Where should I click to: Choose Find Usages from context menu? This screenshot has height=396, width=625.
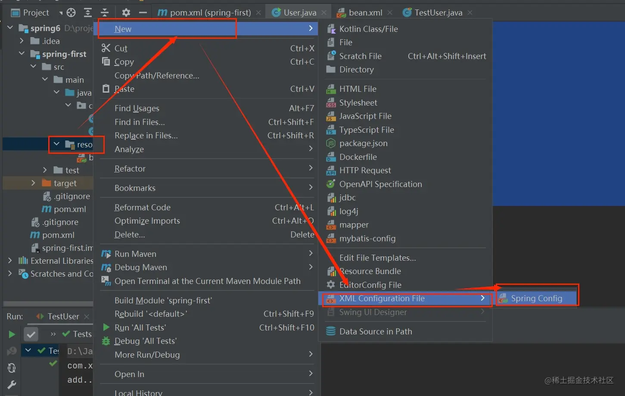pos(137,108)
